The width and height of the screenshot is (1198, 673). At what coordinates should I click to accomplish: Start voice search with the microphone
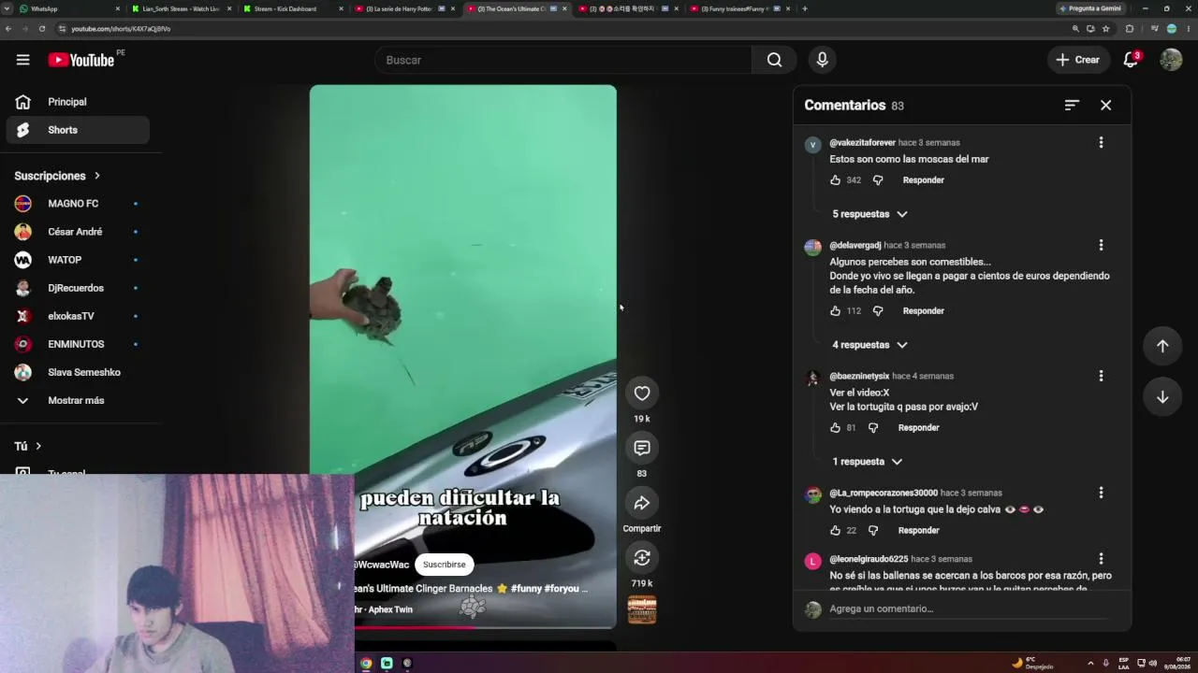pos(822,60)
